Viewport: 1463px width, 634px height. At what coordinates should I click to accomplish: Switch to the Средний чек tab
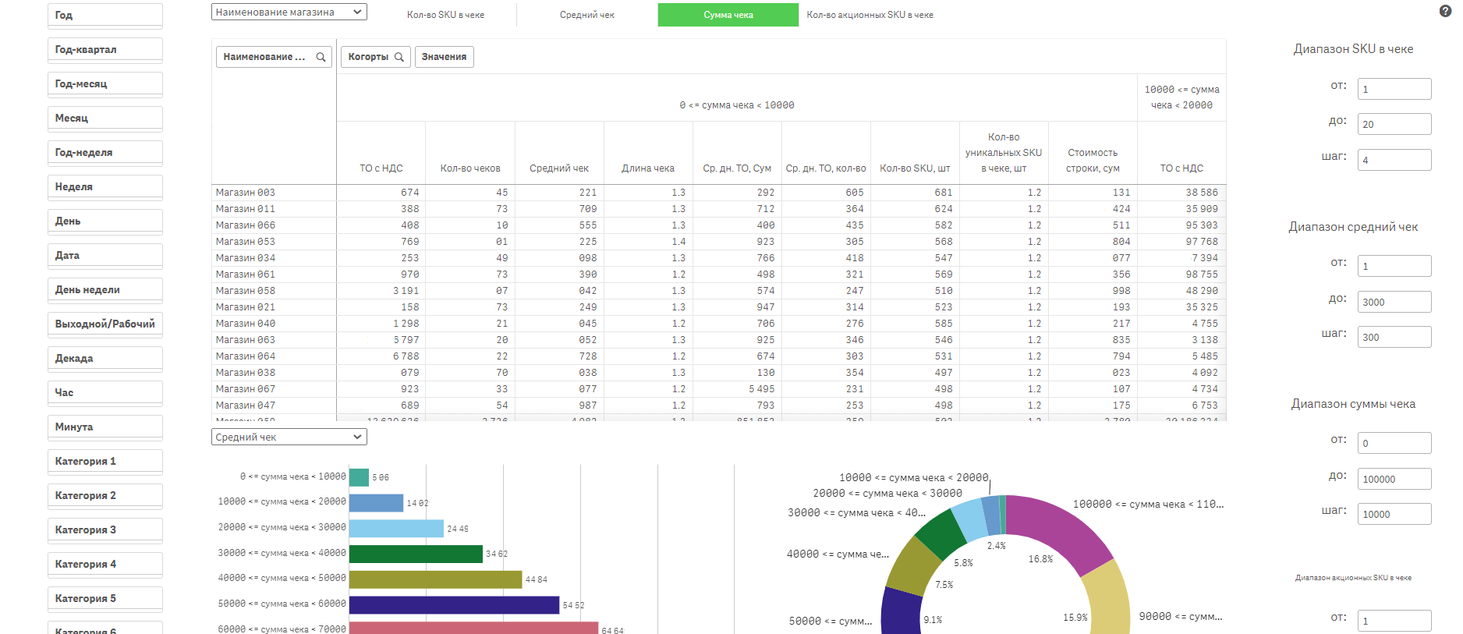587,15
